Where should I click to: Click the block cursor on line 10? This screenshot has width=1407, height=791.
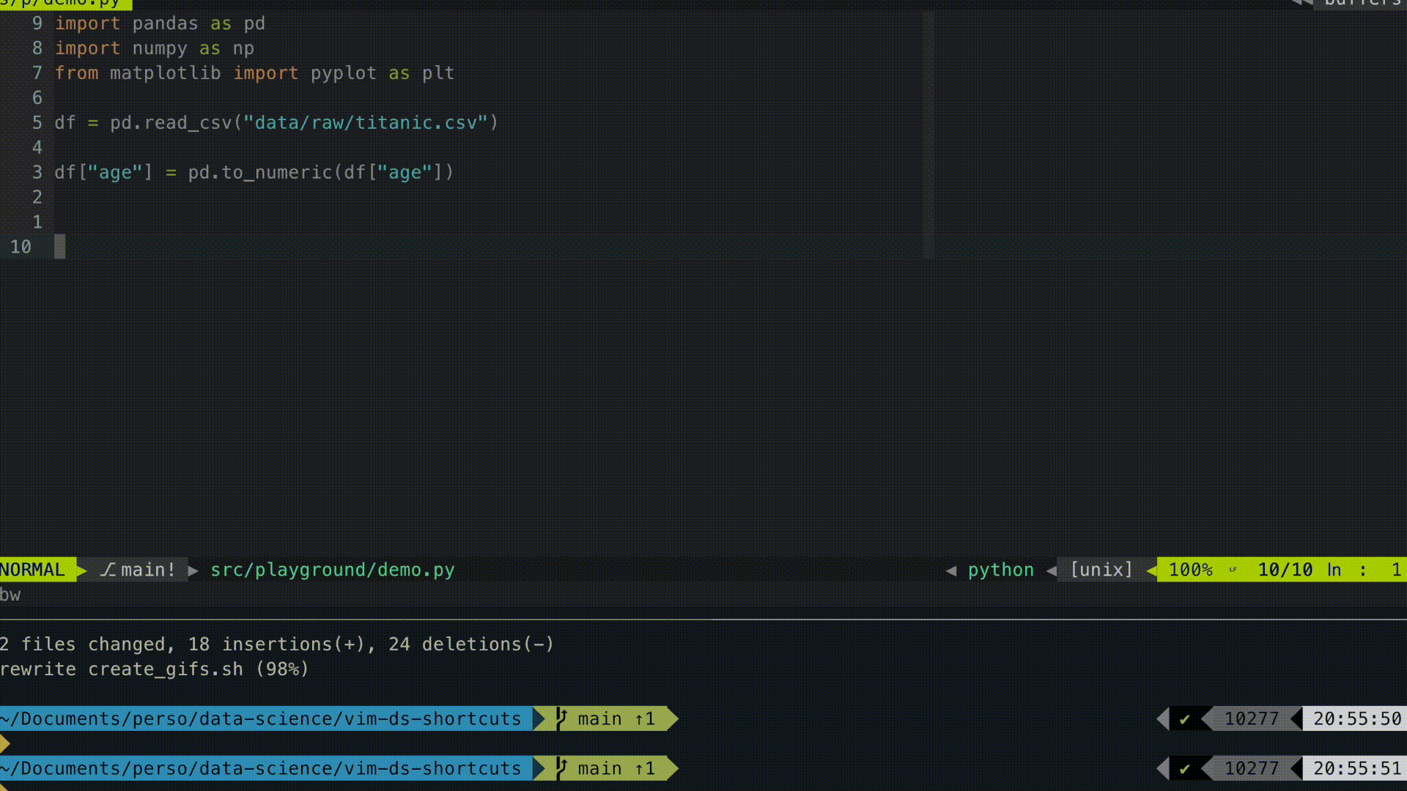(60, 247)
